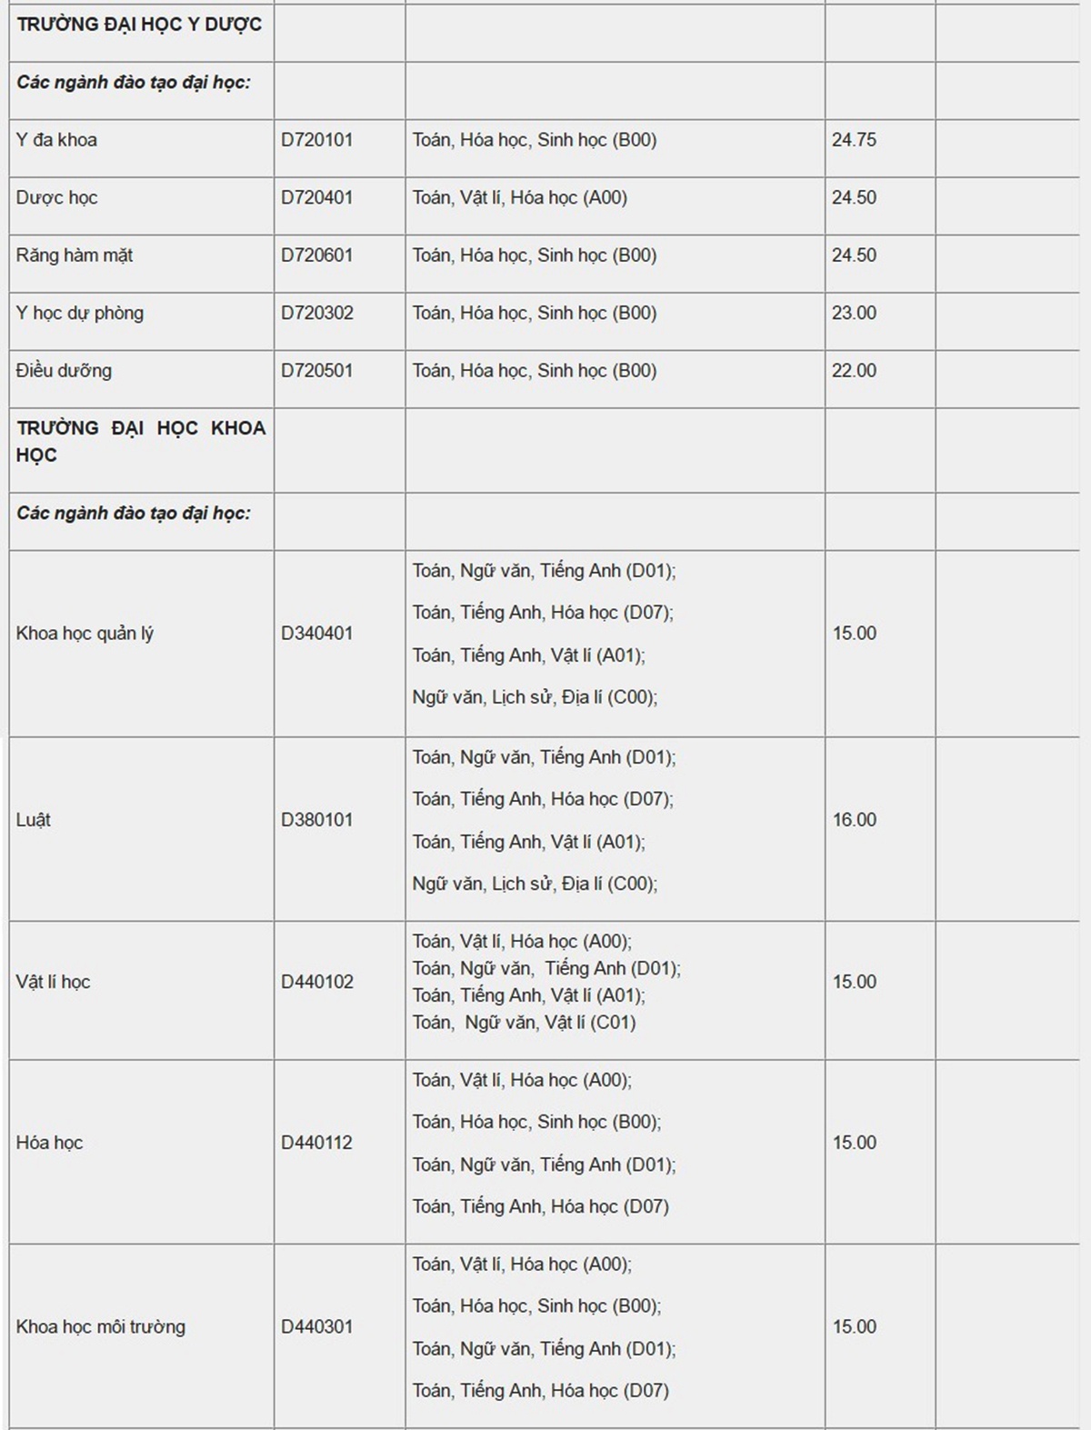Select the Răng hàm mặt major
This screenshot has height=1430, width=1091.
coord(75,255)
